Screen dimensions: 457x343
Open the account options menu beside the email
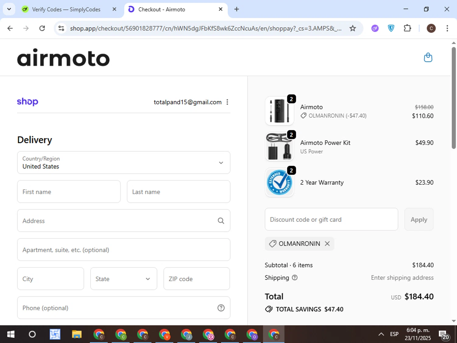coord(227,102)
